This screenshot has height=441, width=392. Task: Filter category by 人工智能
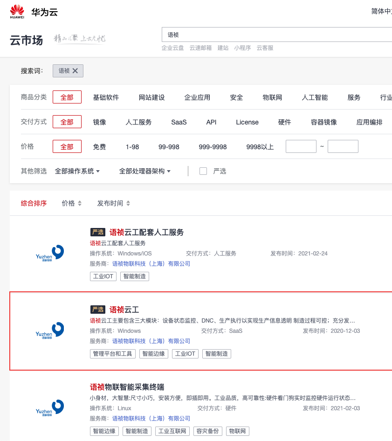(315, 97)
